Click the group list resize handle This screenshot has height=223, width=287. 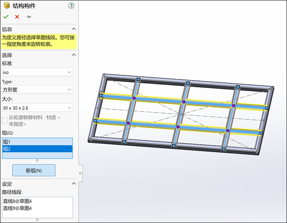point(37,161)
